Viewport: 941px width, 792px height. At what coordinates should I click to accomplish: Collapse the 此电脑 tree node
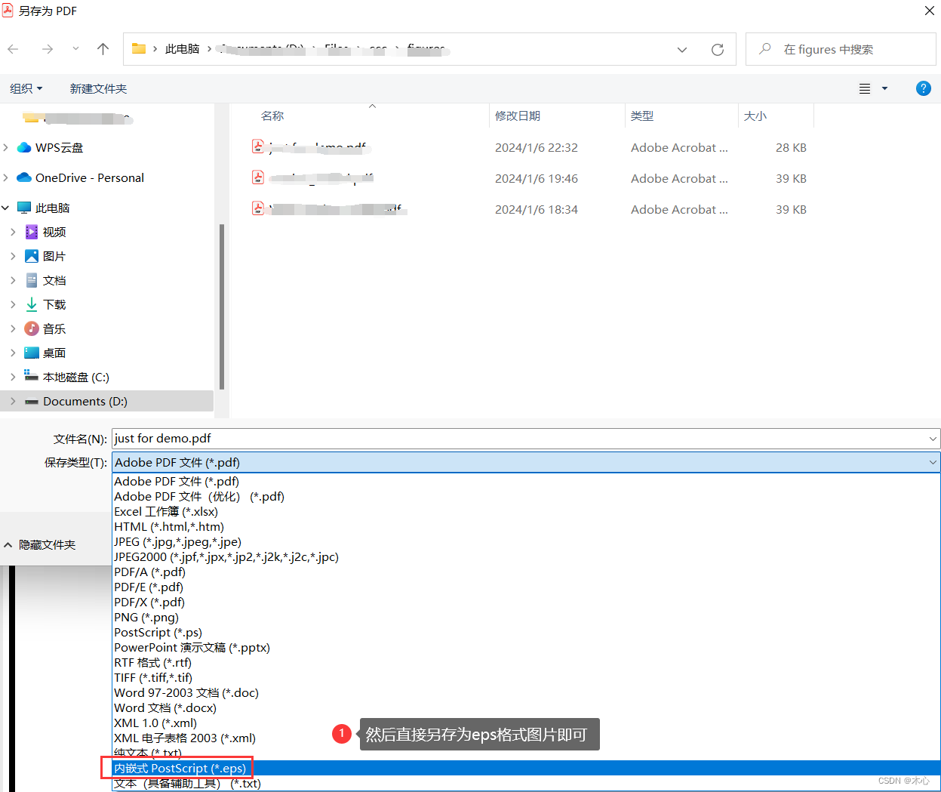pos(6,208)
